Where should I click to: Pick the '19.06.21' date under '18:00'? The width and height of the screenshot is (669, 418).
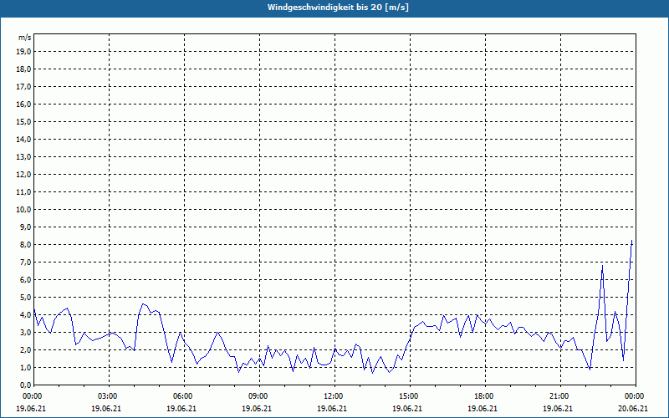[483, 408]
